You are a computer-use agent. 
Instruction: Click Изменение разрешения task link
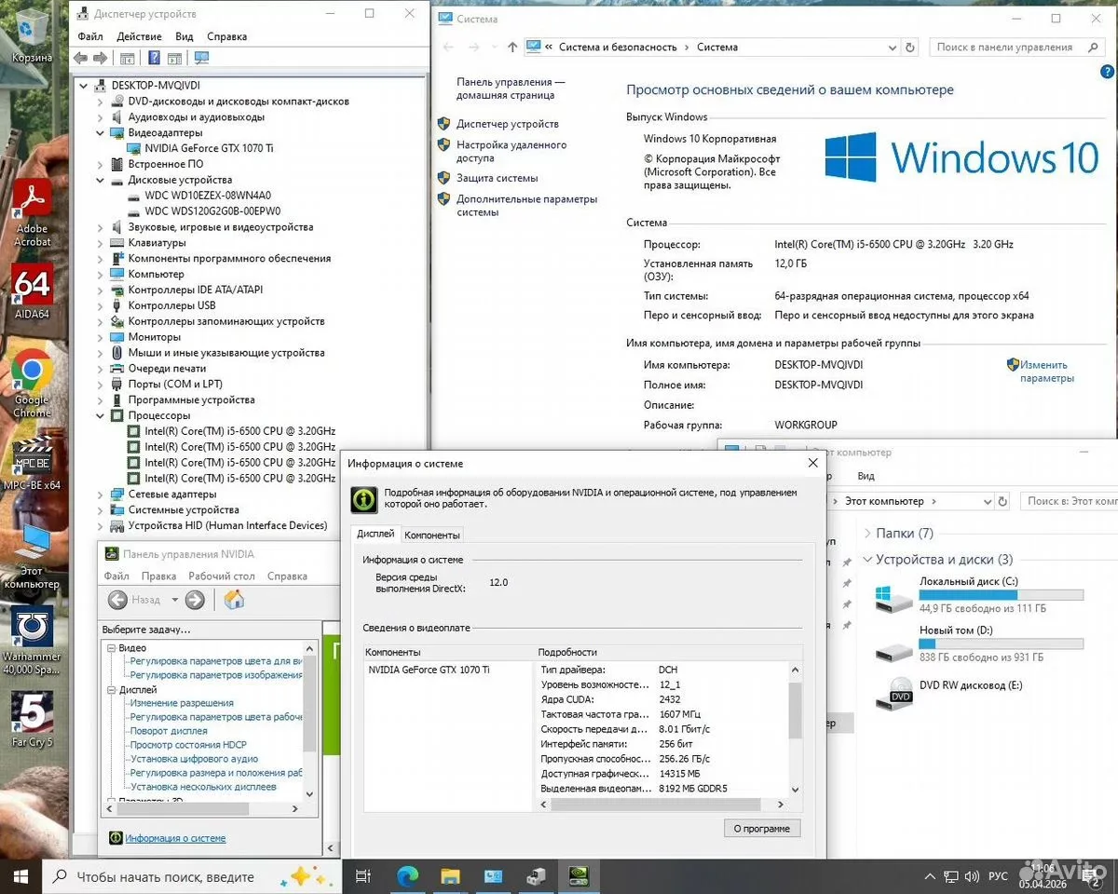point(182,703)
